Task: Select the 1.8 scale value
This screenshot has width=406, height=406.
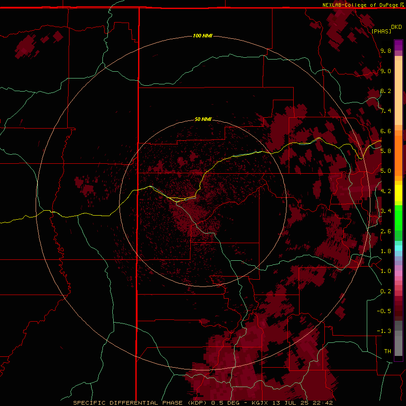Action: (x=386, y=251)
